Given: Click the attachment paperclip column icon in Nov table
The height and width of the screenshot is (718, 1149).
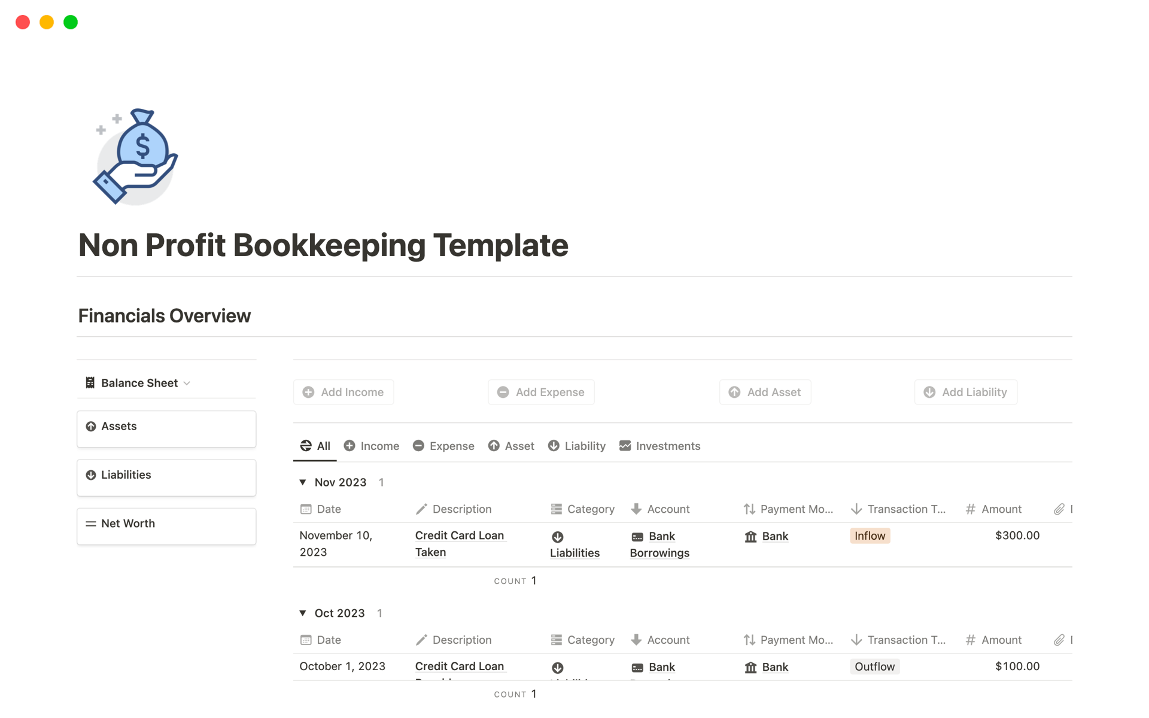Looking at the screenshot, I should (1059, 509).
